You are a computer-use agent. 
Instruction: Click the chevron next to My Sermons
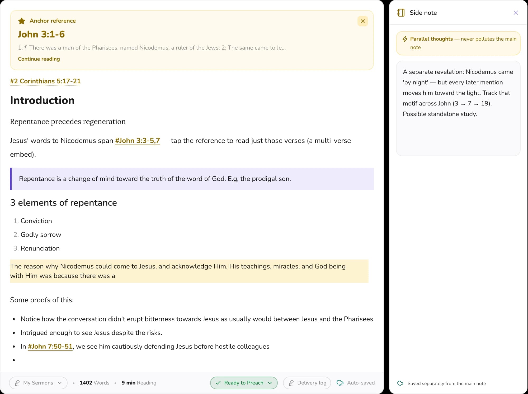coord(60,383)
